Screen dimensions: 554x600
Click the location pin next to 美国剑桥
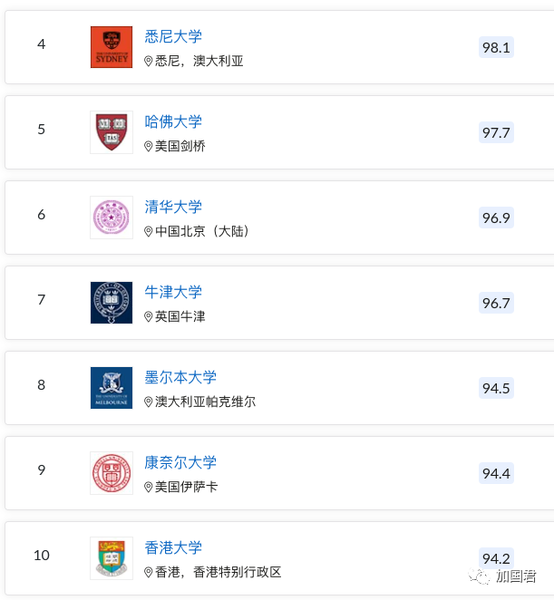pos(148,147)
